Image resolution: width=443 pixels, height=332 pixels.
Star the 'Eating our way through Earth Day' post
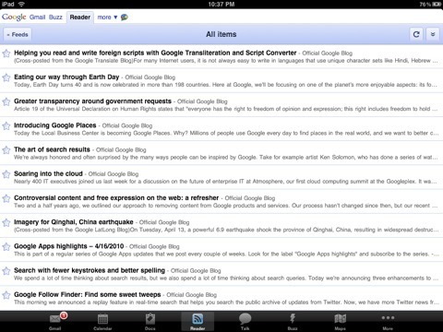point(6,77)
